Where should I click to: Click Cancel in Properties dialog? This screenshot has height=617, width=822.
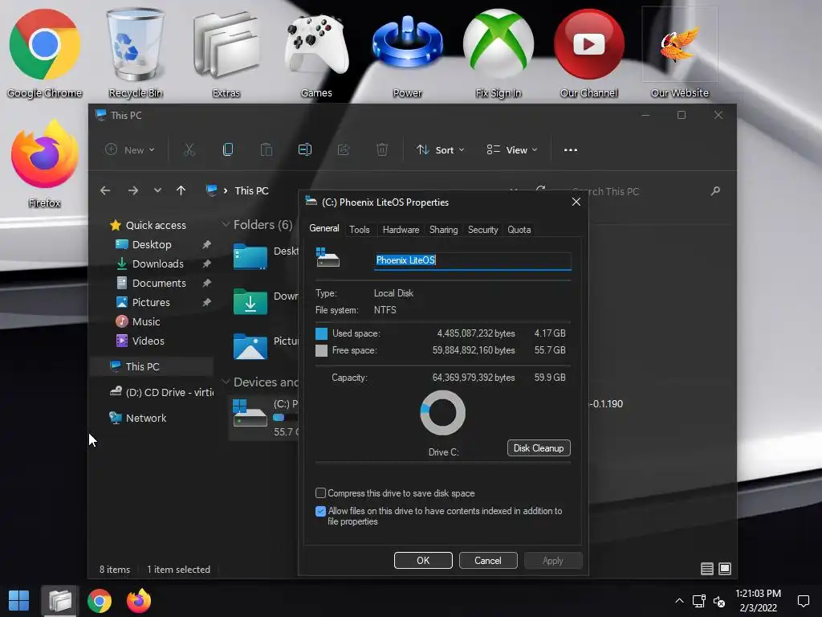[x=488, y=560]
